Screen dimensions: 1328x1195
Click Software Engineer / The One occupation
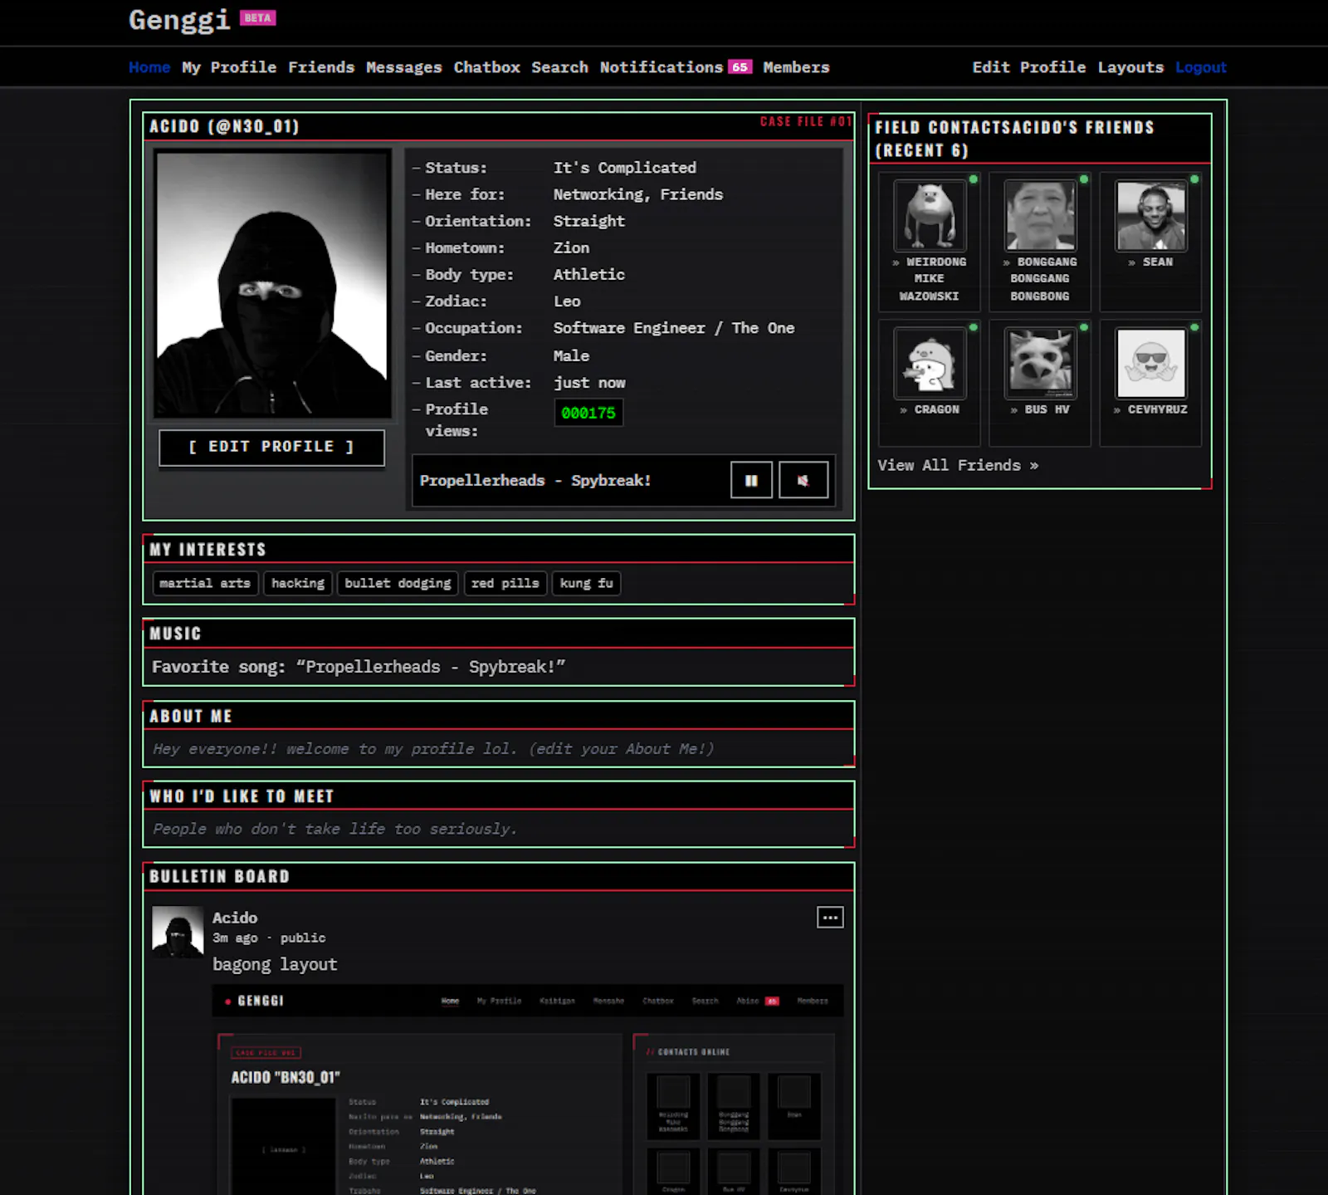[674, 328]
